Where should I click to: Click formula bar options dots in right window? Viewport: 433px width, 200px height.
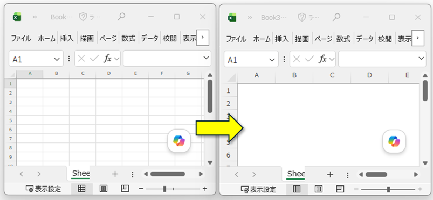tap(284, 59)
